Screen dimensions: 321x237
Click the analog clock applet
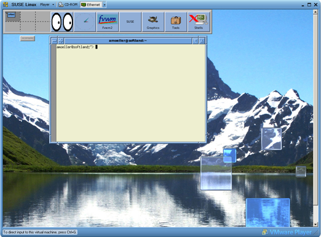coord(85,22)
